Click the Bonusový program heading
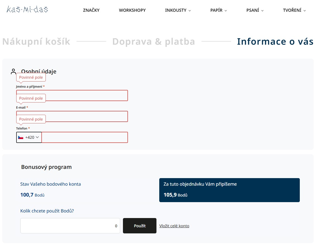 tap(46, 167)
